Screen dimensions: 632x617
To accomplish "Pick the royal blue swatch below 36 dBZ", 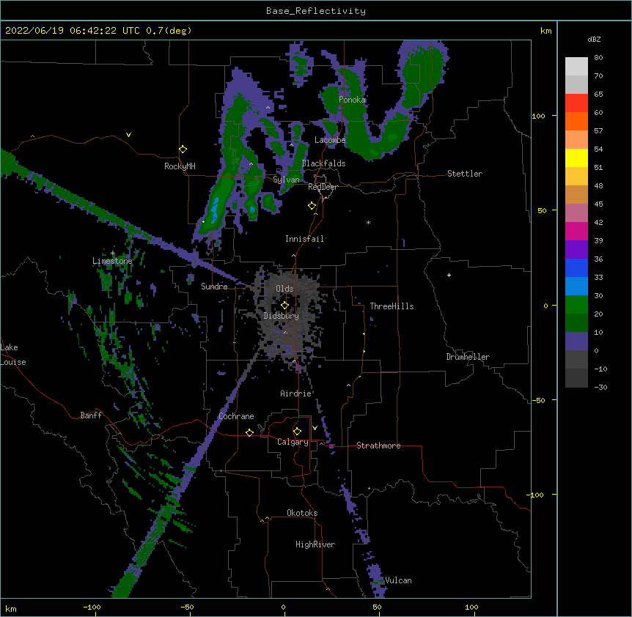I will click(x=576, y=267).
